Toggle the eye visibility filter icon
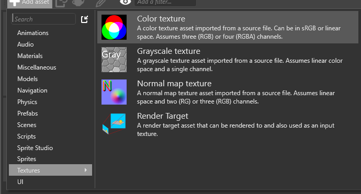This screenshot has height=194, width=361. [125, 2]
